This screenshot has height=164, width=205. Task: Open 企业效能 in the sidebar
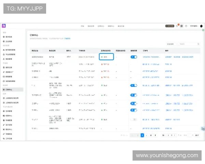(8, 41)
